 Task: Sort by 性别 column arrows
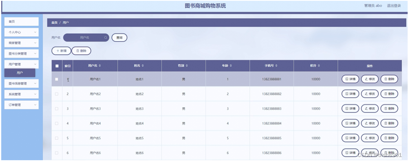click(x=187, y=66)
